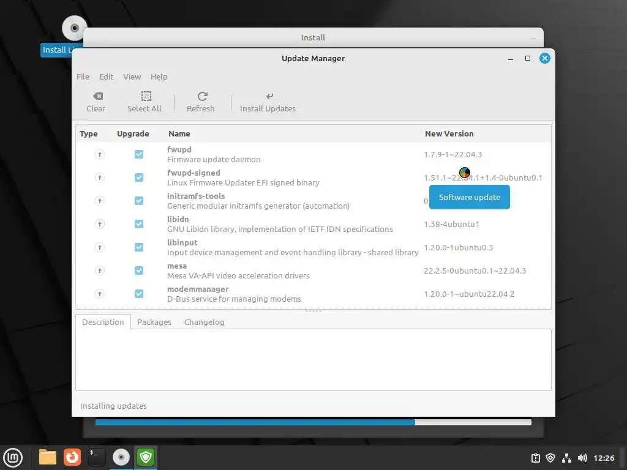Click the update type icon for mesa
Screen dimensions: 627x470
tap(100, 270)
